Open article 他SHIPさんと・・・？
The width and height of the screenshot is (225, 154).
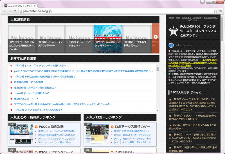[x=26, y=99]
